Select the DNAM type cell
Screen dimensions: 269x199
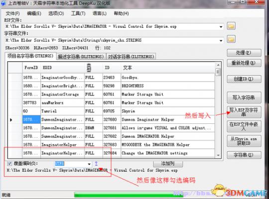[x=94, y=128]
